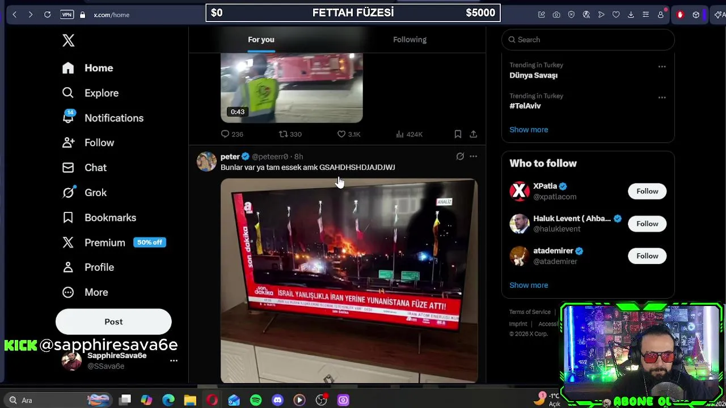This screenshot has width=726, height=408.
Task: Open Notifications with 14 unread
Action: [103, 118]
